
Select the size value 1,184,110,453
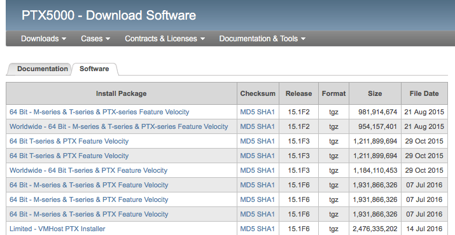tap(375, 170)
